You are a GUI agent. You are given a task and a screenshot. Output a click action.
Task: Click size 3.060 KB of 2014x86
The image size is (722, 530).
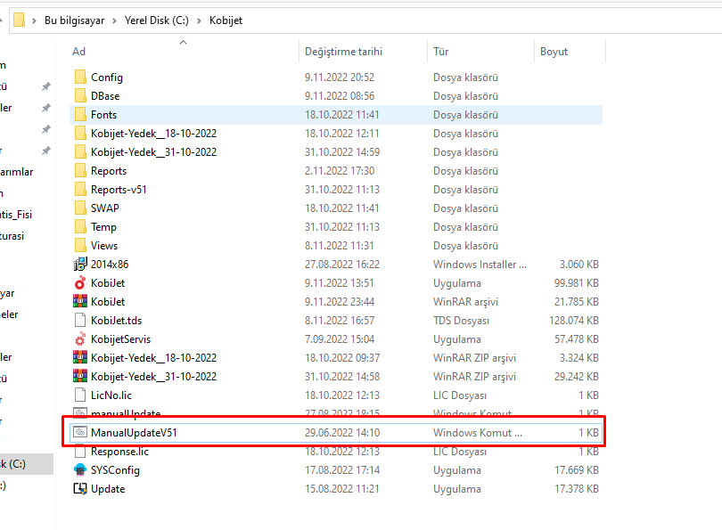pyautogui.click(x=578, y=264)
